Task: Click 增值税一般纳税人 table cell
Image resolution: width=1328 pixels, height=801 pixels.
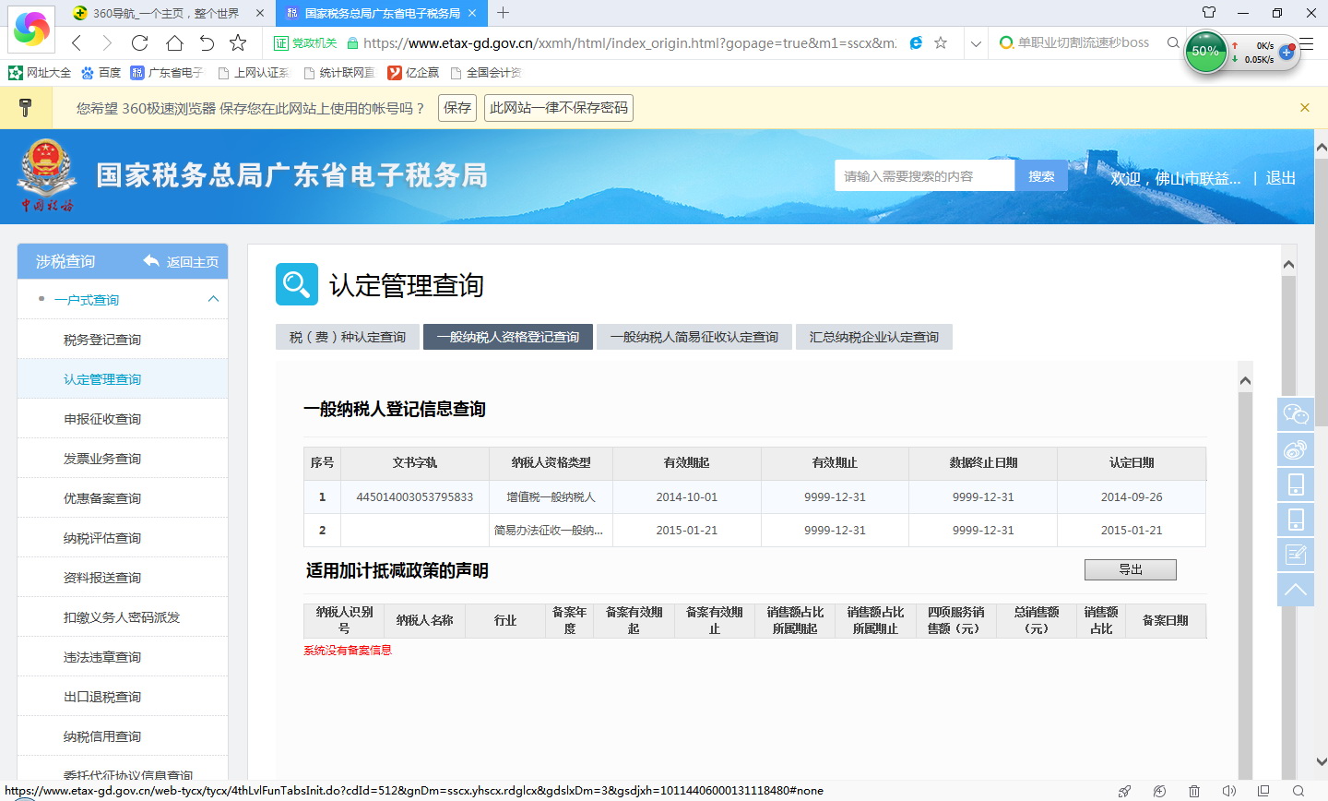Action: click(x=551, y=496)
